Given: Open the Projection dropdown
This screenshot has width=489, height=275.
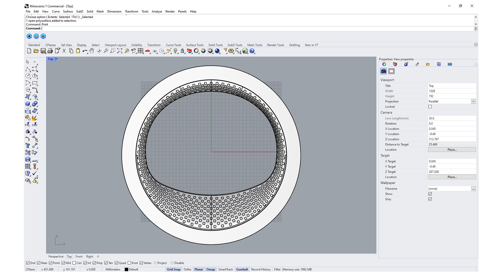Looking at the screenshot, I should pos(473,101).
